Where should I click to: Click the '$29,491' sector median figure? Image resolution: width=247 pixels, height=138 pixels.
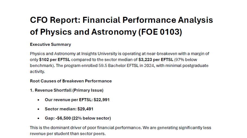pyautogui.click(x=85, y=109)
